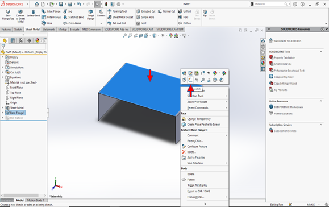Click Sketch icon in context toolbar
The height and width of the screenshot is (207, 329).
[190, 80]
